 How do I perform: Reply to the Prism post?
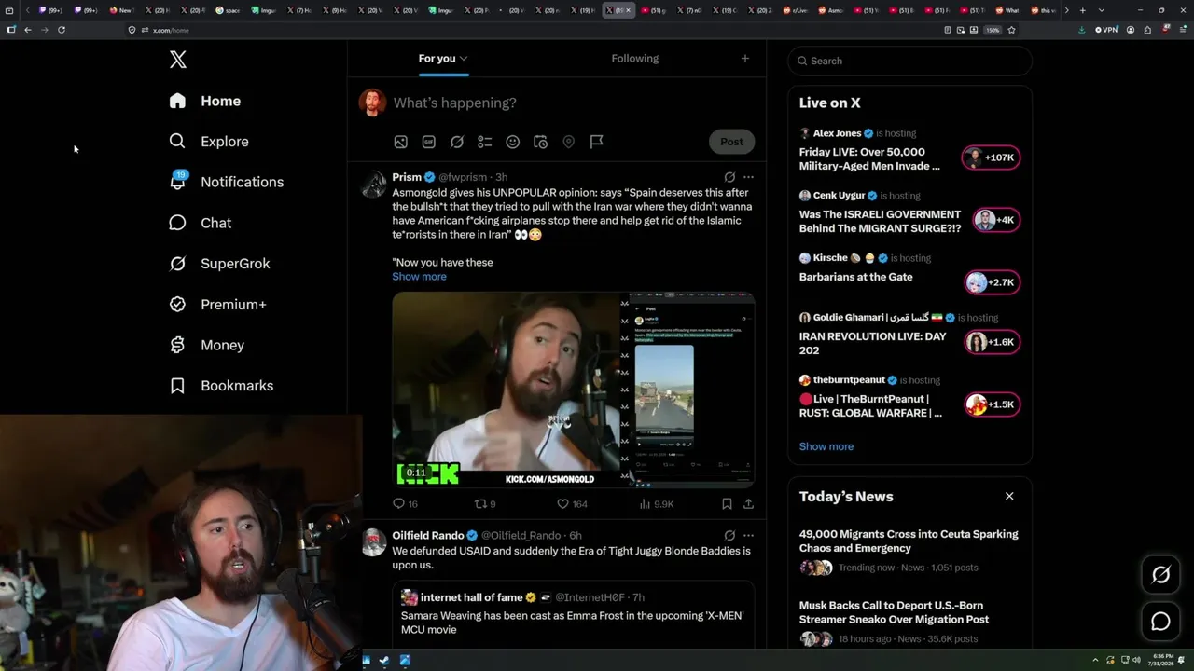(x=405, y=504)
